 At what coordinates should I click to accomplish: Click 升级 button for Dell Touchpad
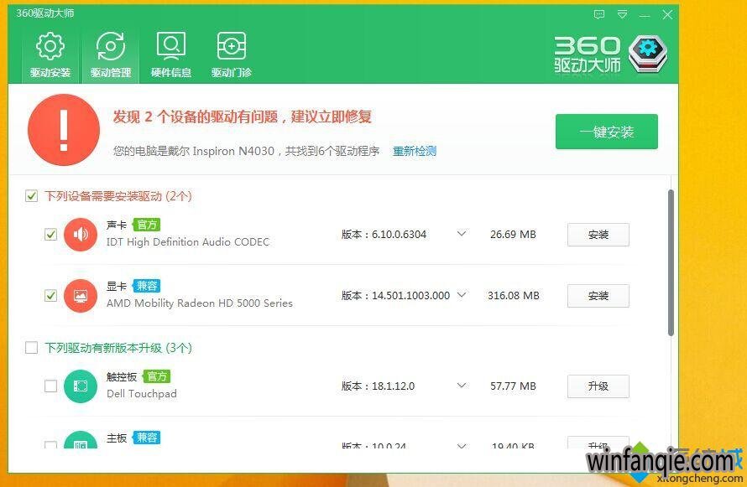598,386
